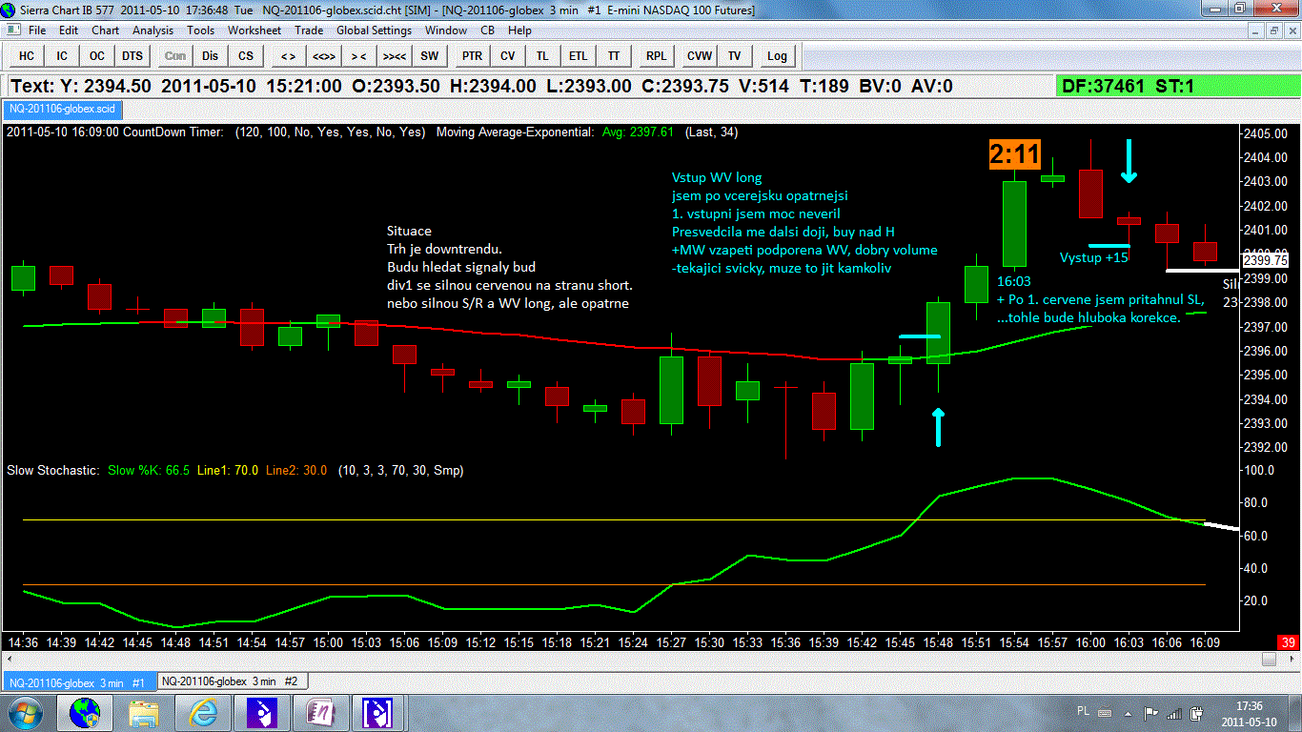Screen dimensions: 1302x732
Task: Click the PL language indicator in tray
Action: (x=1083, y=713)
